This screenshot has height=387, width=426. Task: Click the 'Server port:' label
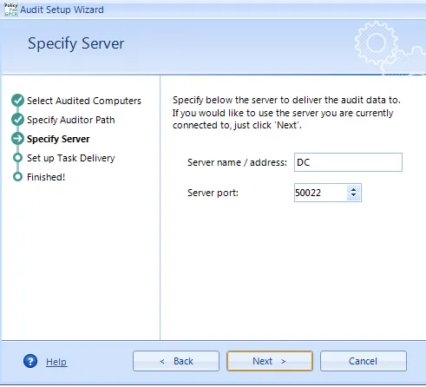[213, 193]
